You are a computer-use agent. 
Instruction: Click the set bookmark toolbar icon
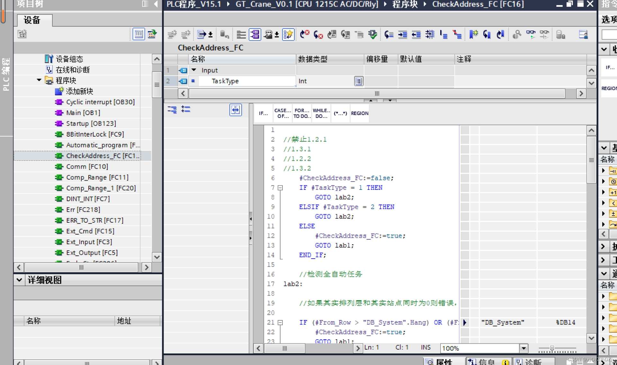pos(473,34)
